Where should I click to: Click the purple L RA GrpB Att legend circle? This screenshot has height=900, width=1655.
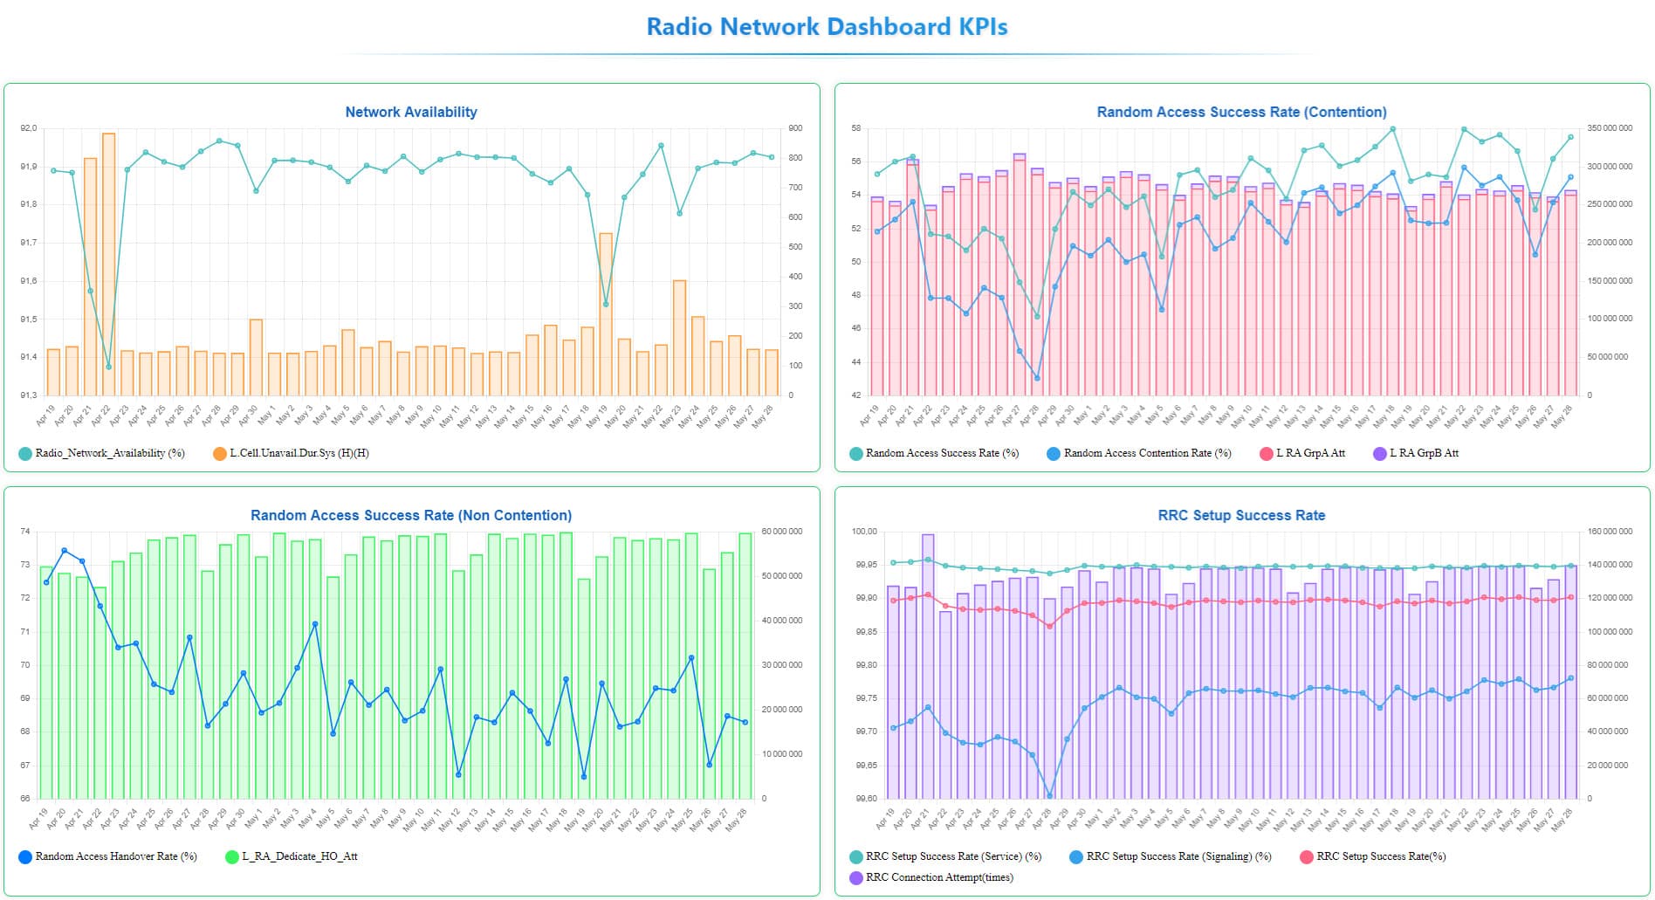(1379, 454)
